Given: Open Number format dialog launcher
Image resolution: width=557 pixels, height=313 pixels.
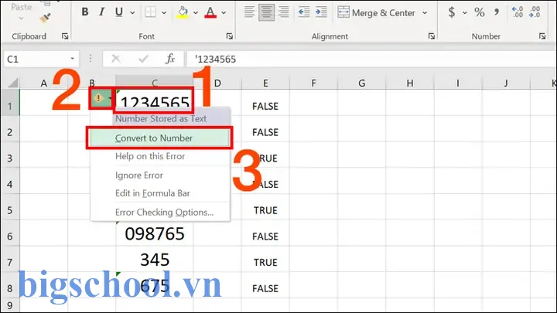Looking at the screenshot, I should click(x=542, y=36).
